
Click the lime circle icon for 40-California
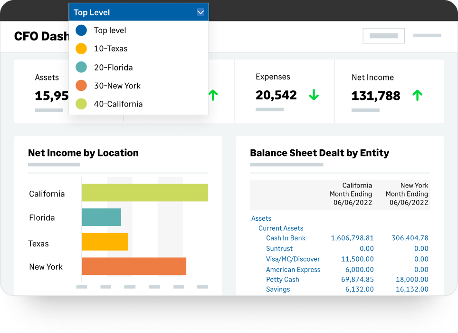(81, 104)
